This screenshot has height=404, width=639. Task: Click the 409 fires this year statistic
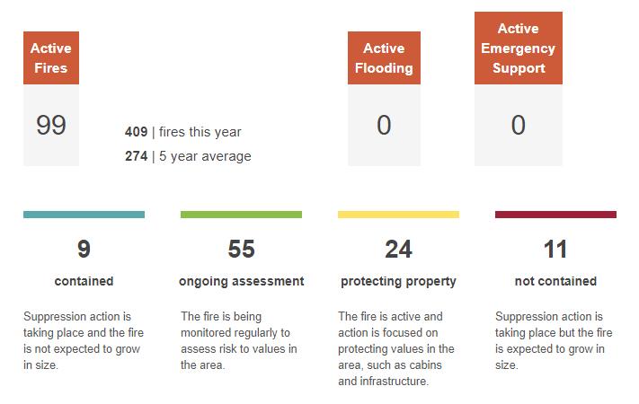tap(183, 132)
